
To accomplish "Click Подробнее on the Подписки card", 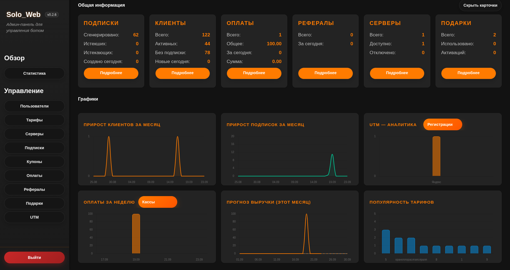I will [111, 73].
